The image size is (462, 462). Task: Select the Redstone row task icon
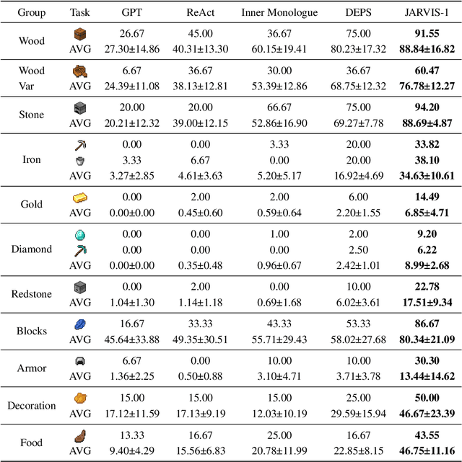[80, 287]
